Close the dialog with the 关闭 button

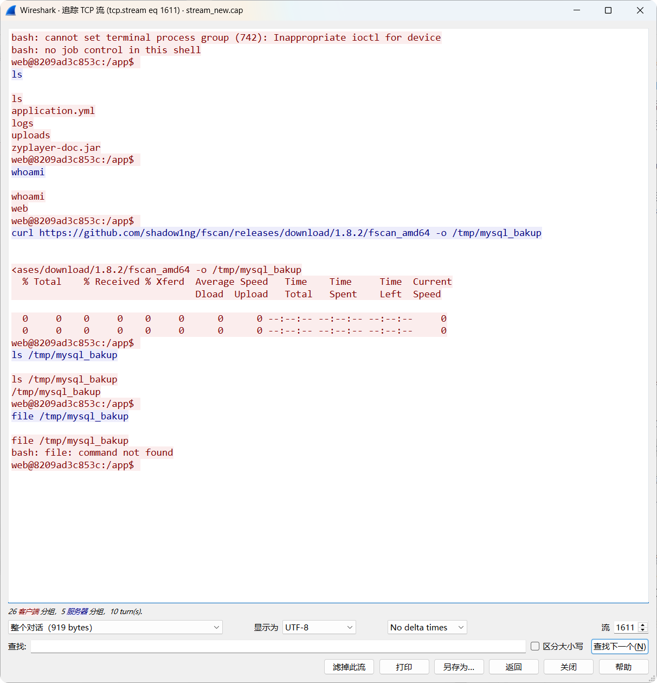click(x=569, y=667)
